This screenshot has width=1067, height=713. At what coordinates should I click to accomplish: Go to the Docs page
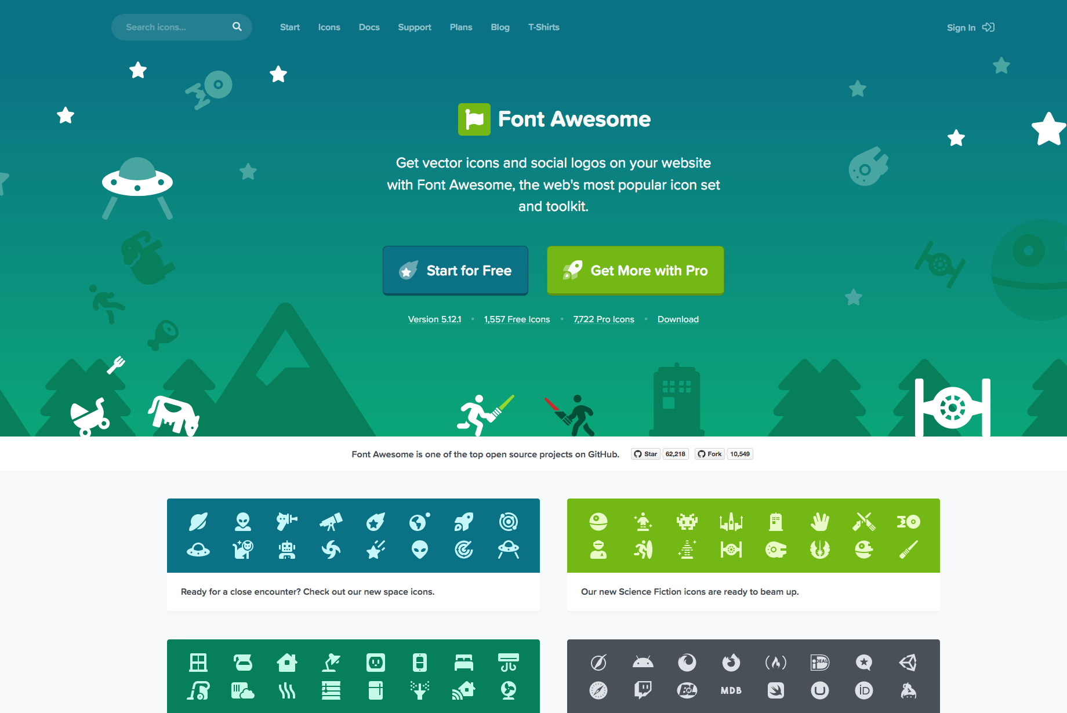369,27
